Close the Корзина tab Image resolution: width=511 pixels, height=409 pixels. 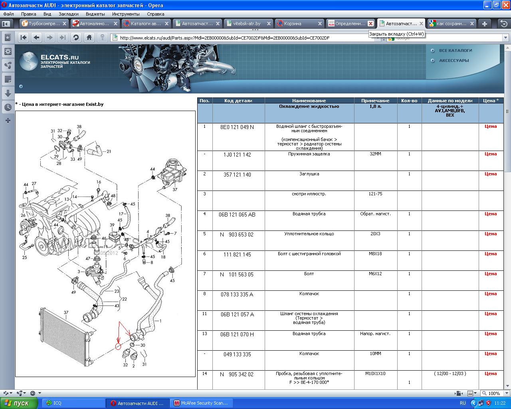point(319,24)
